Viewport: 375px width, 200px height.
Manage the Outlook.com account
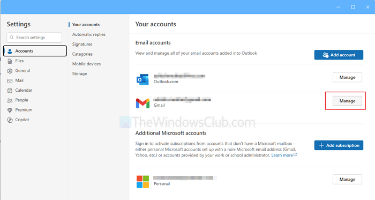(347, 77)
